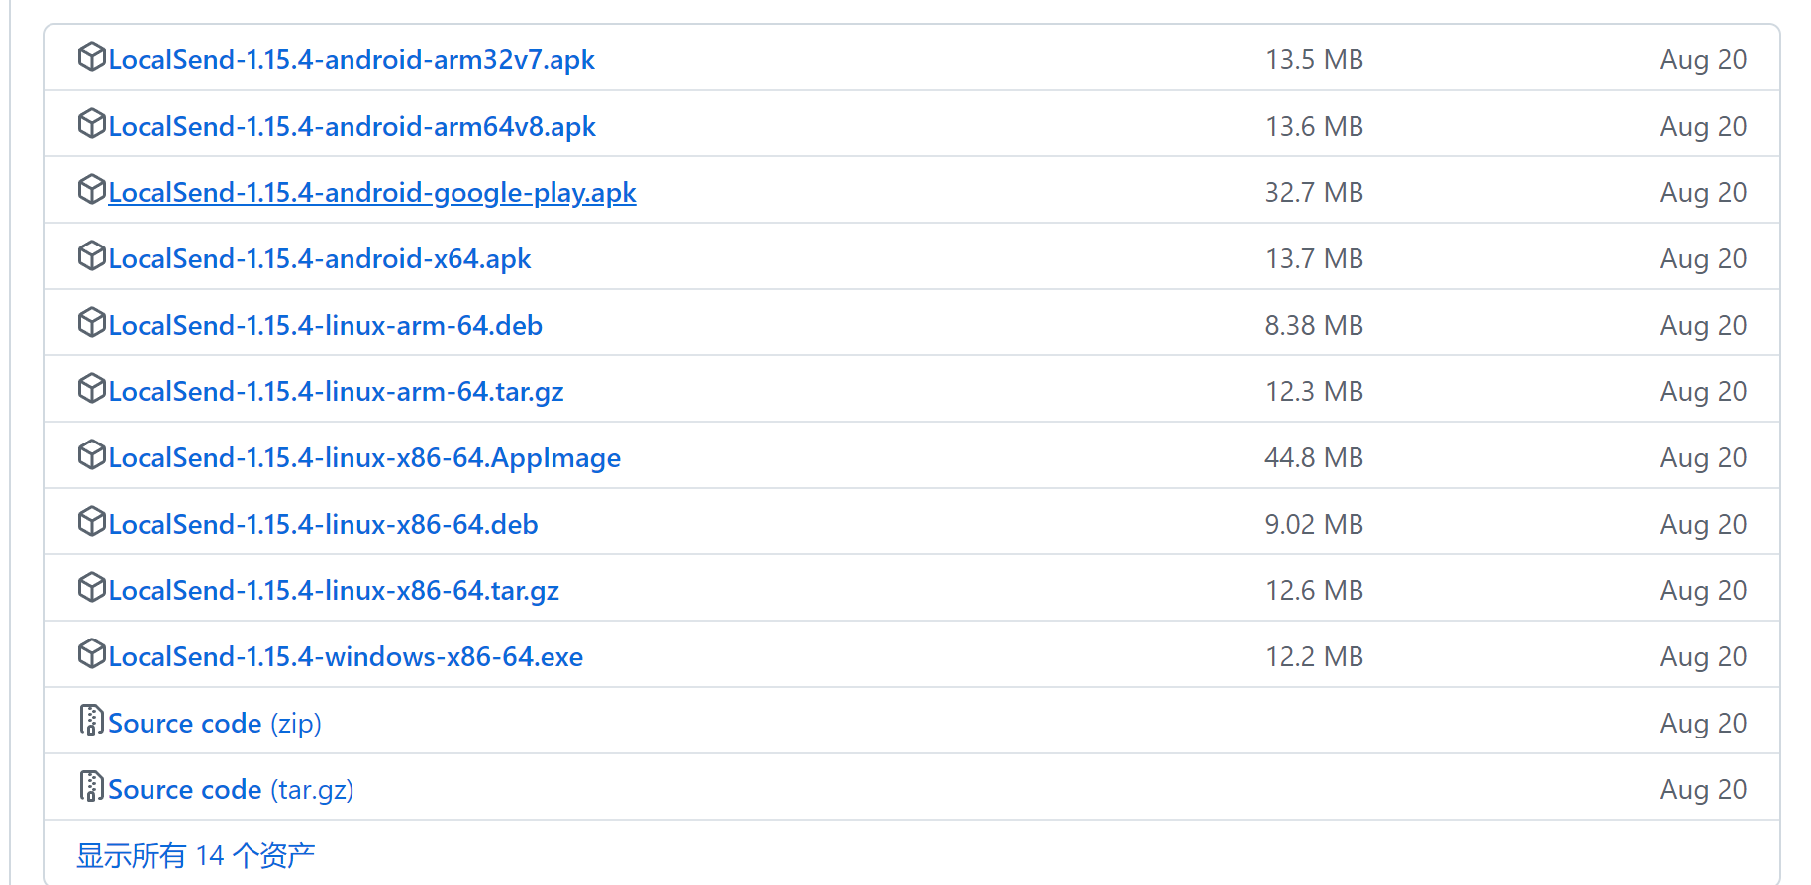1811x885 pixels.
Task: Click zip file icon beside Source code (zip)
Action: coord(91,721)
